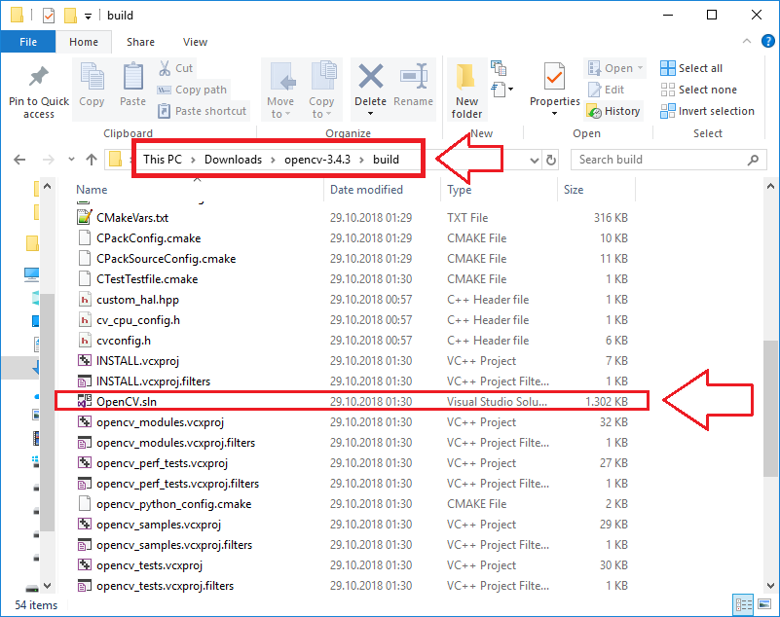Create a New folder

(x=466, y=91)
